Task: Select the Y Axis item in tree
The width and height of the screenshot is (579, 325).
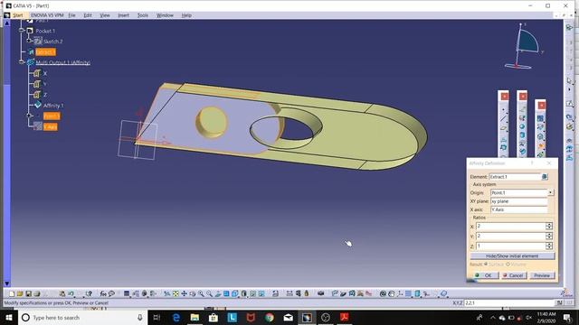Action: (51, 126)
